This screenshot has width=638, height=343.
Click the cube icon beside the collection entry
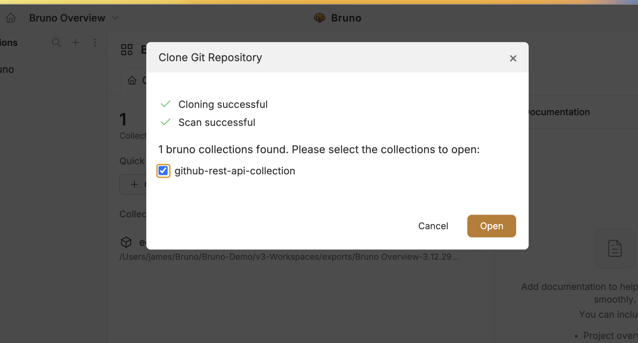tap(126, 242)
